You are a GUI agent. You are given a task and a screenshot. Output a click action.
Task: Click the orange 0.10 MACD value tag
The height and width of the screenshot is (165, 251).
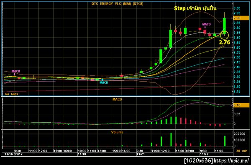pos(241,105)
